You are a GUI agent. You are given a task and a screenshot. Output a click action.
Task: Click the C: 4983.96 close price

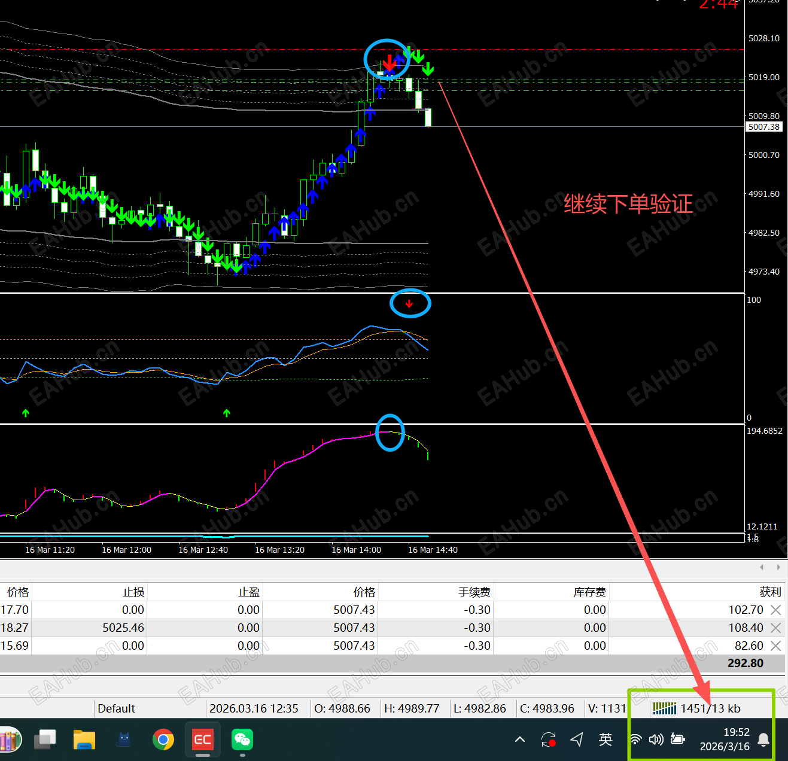tap(547, 708)
